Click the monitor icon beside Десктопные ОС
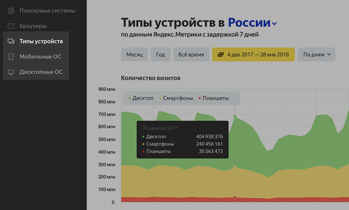The width and height of the screenshot is (349, 210). (11, 72)
